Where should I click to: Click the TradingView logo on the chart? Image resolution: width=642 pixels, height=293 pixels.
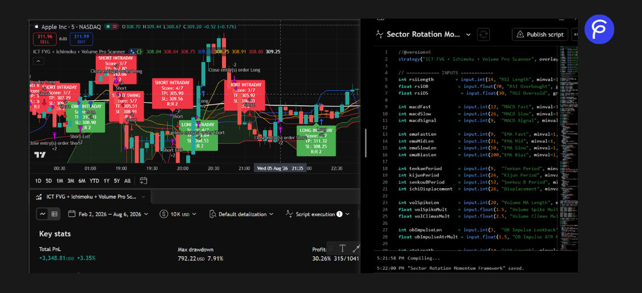[x=40, y=154]
